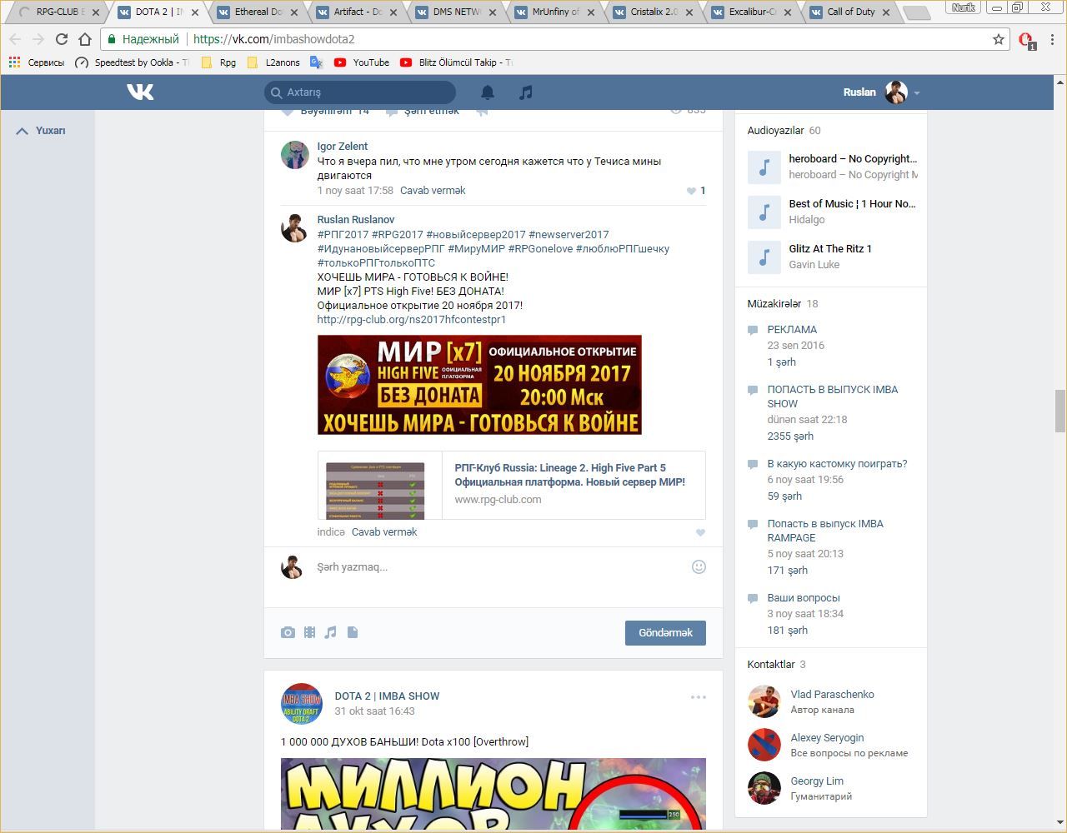Click the RPG-Клуб Russia link preview title
Viewport: 1067px width, 833px height.
pyautogui.click(x=570, y=475)
